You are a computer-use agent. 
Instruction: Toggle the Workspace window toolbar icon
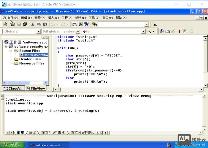pos(75,24)
